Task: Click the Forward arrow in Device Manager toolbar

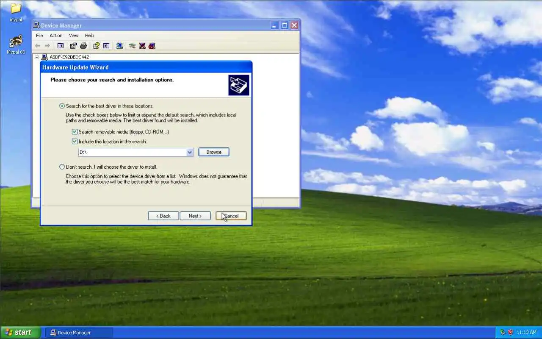Action: (x=47, y=46)
